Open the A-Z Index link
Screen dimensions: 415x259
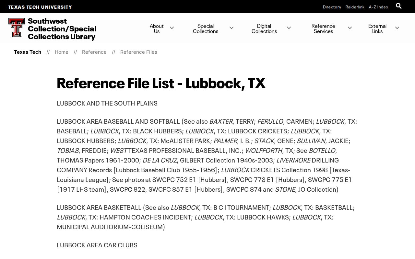tap(378, 7)
